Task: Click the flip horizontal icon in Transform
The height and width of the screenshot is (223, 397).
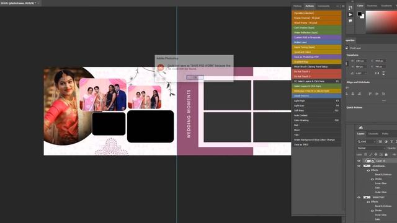Action: (377, 73)
